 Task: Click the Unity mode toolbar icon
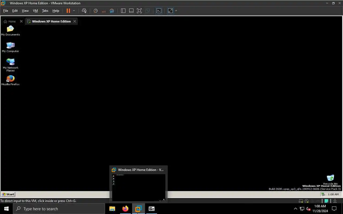147,11
